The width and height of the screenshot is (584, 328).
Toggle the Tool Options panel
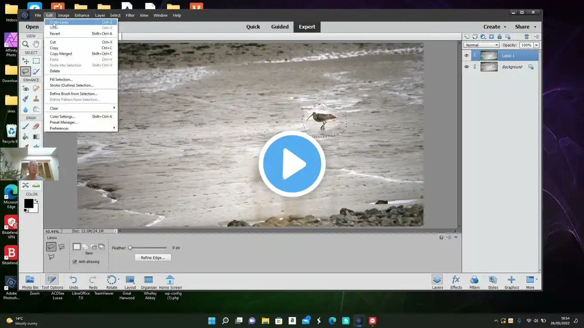pyautogui.click(x=52, y=282)
